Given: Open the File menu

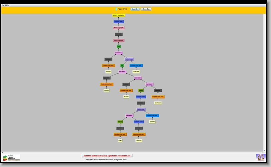Looking at the screenshot, I should pos(3,5).
